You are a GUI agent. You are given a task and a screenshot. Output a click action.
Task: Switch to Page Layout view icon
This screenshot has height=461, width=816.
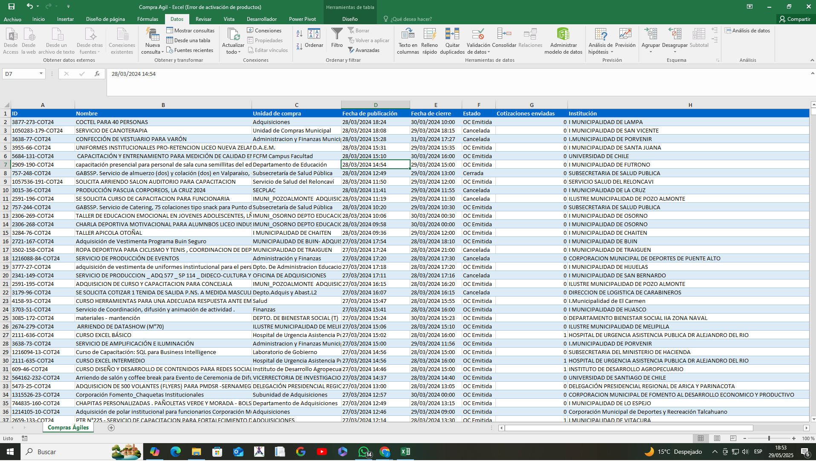click(717, 438)
